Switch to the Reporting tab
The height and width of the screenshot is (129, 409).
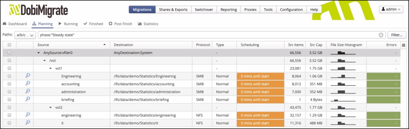[228, 10]
